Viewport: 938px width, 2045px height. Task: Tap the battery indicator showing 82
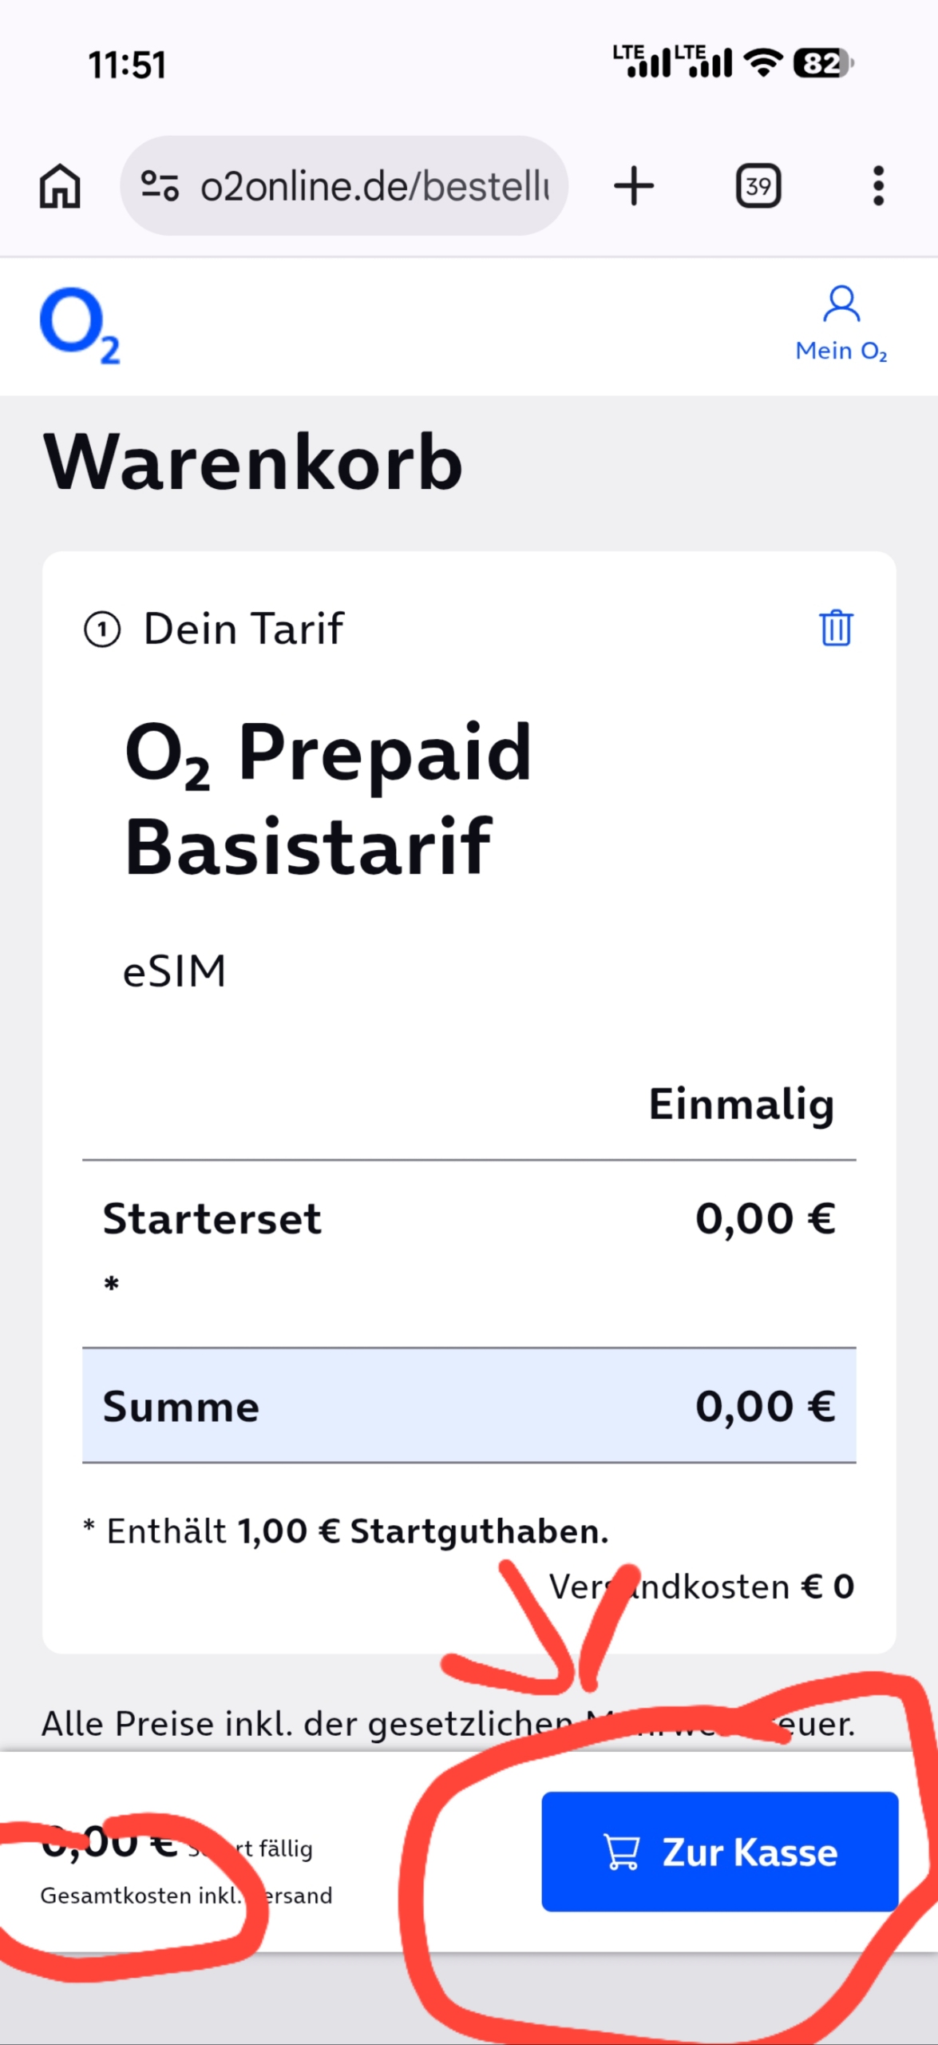(x=823, y=62)
